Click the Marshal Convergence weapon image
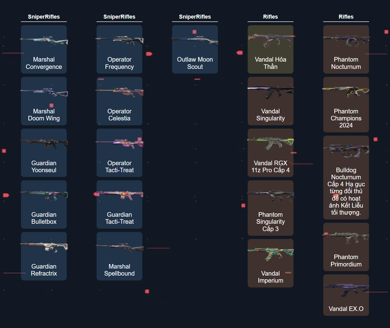The image size is (390, 328). 44,41
